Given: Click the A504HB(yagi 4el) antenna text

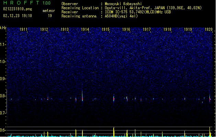Looking at the screenshot, I should [121, 16].
